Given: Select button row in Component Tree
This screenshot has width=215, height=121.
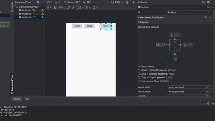Looking at the screenshot, I should coord(30,10).
